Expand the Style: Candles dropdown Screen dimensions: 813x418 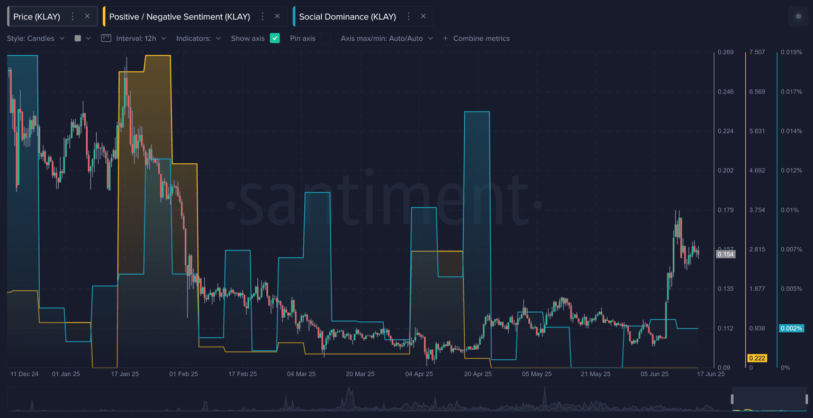click(36, 38)
